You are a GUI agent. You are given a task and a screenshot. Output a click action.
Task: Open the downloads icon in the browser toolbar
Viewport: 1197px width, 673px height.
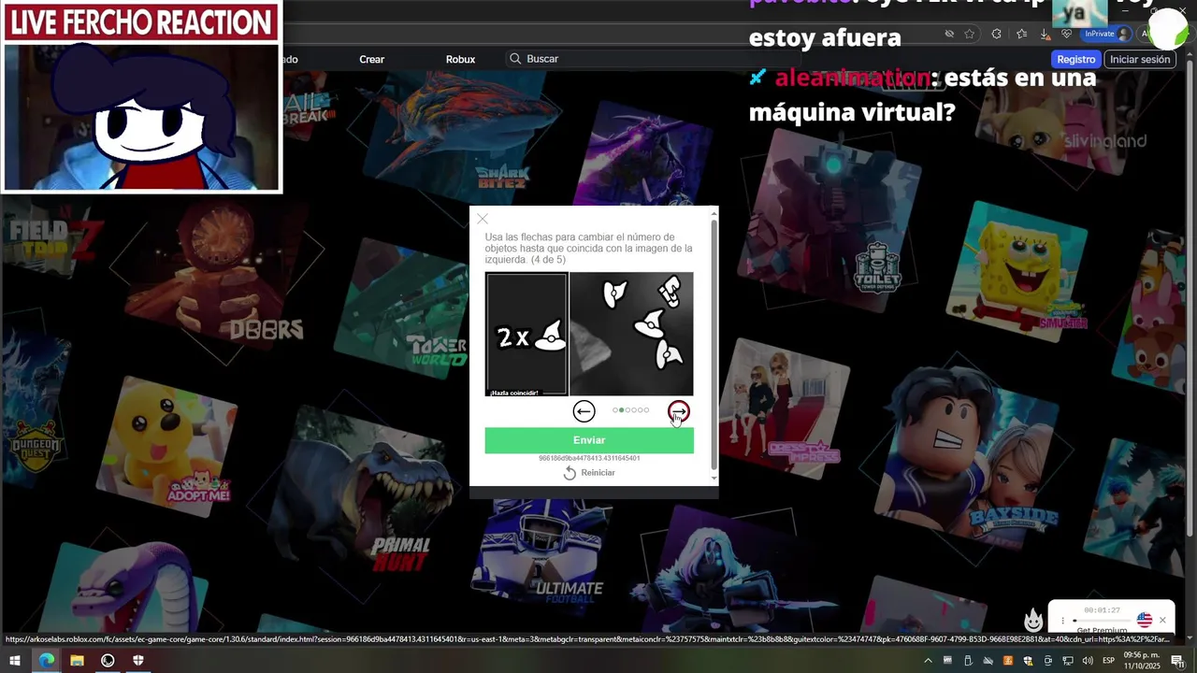coord(1046,35)
